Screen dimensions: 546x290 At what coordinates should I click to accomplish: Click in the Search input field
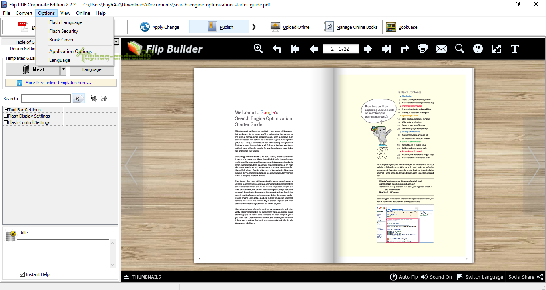(46, 99)
